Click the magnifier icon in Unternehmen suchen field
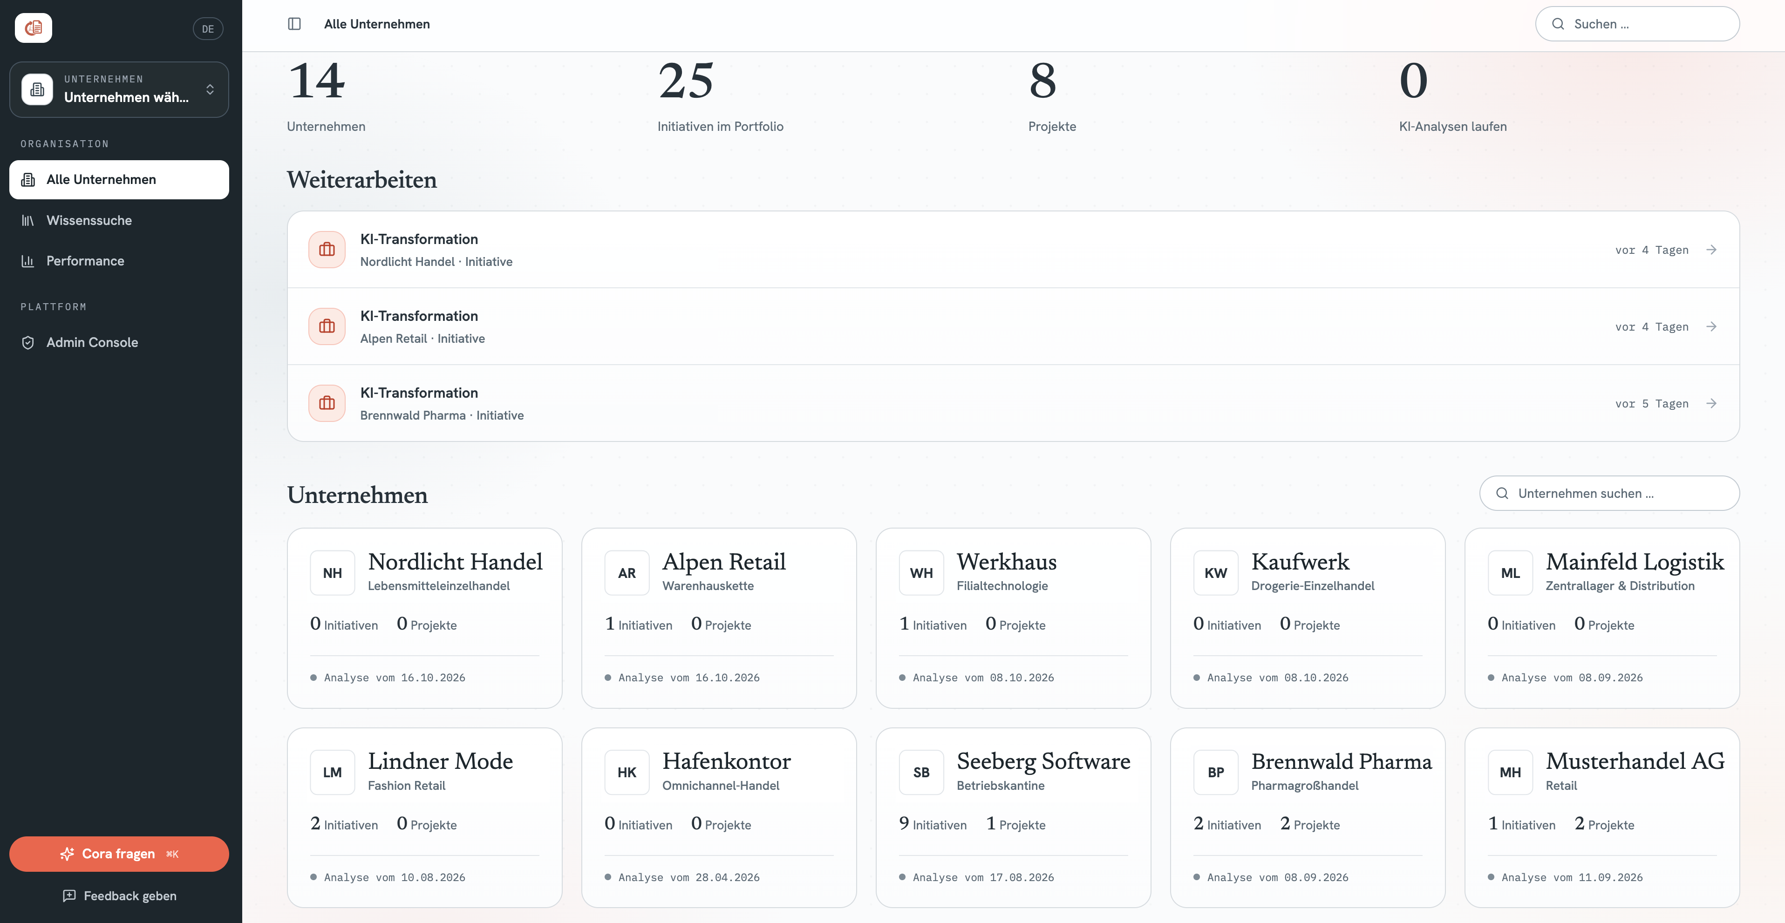 pyautogui.click(x=1502, y=493)
